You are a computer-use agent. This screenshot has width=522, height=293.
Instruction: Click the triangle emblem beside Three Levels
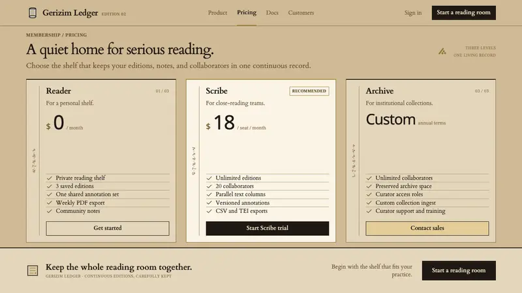(x=442, y=51)
